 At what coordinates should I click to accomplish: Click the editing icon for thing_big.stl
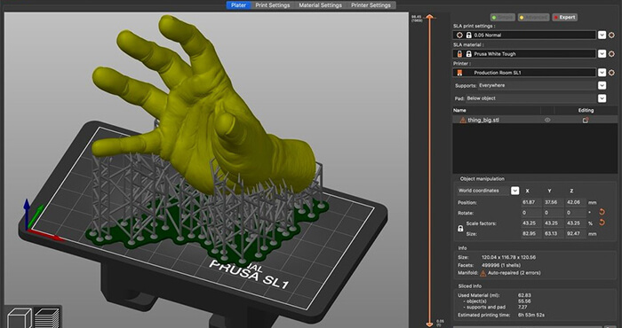click(586, 120)
